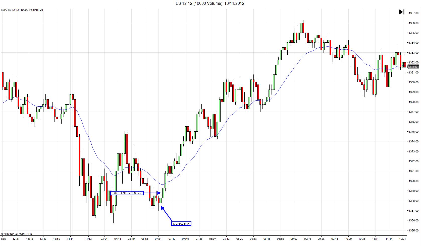Click the 13:59 time axis label
The width and height of the screenshot is (422, 247).
click(57, 239)
